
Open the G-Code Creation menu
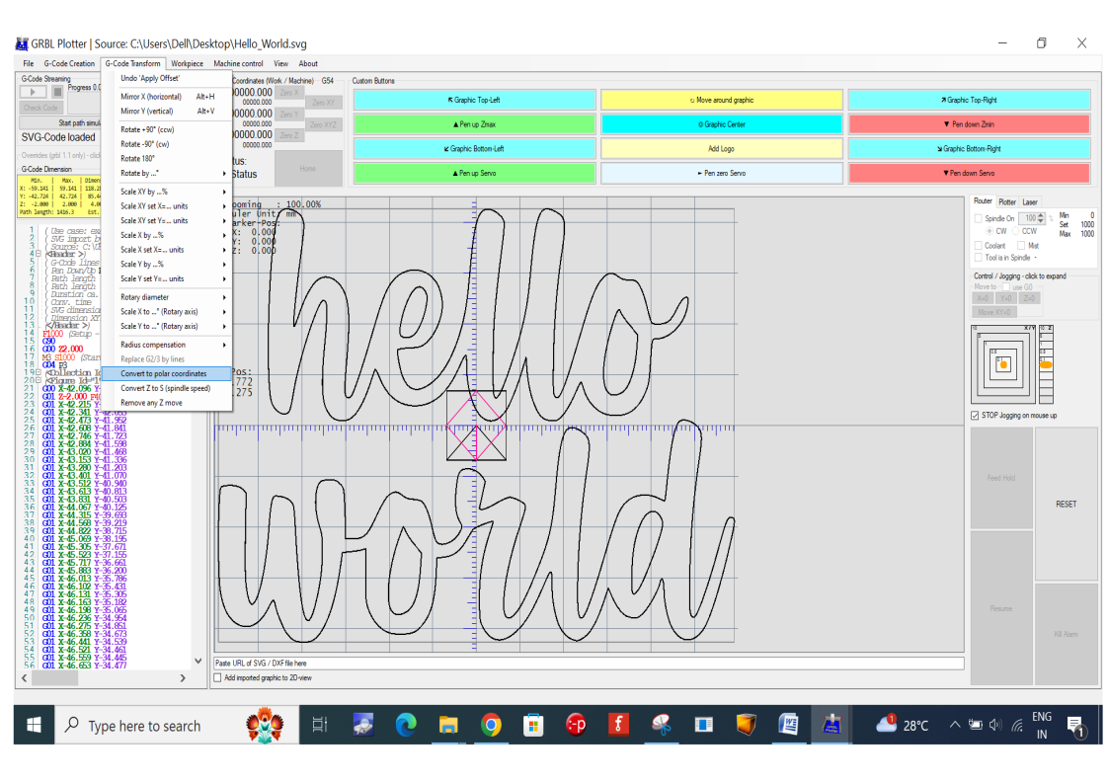[69, 63]
